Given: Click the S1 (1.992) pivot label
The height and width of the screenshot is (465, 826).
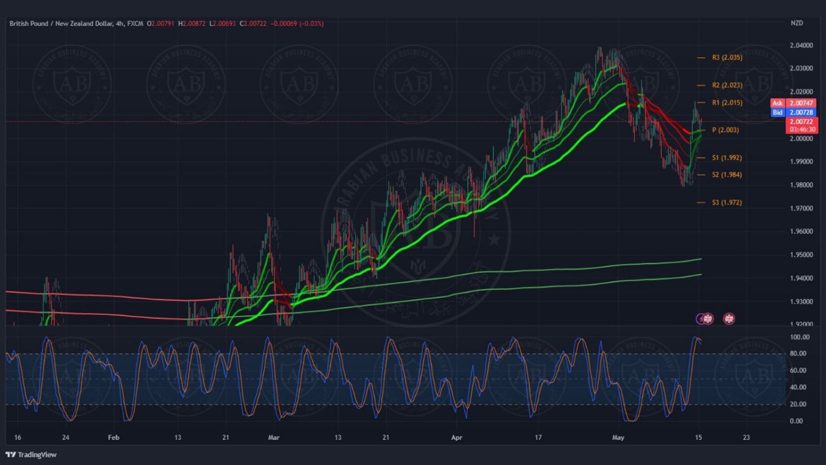Looking at the screenshot, I should click(727, 158).
